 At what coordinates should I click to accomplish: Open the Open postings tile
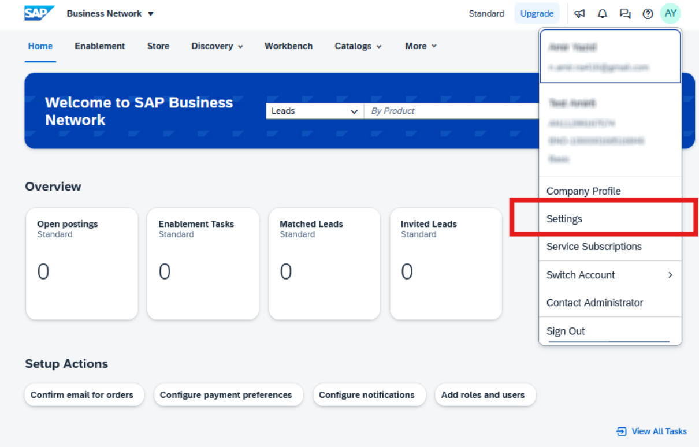pos(82,264)
